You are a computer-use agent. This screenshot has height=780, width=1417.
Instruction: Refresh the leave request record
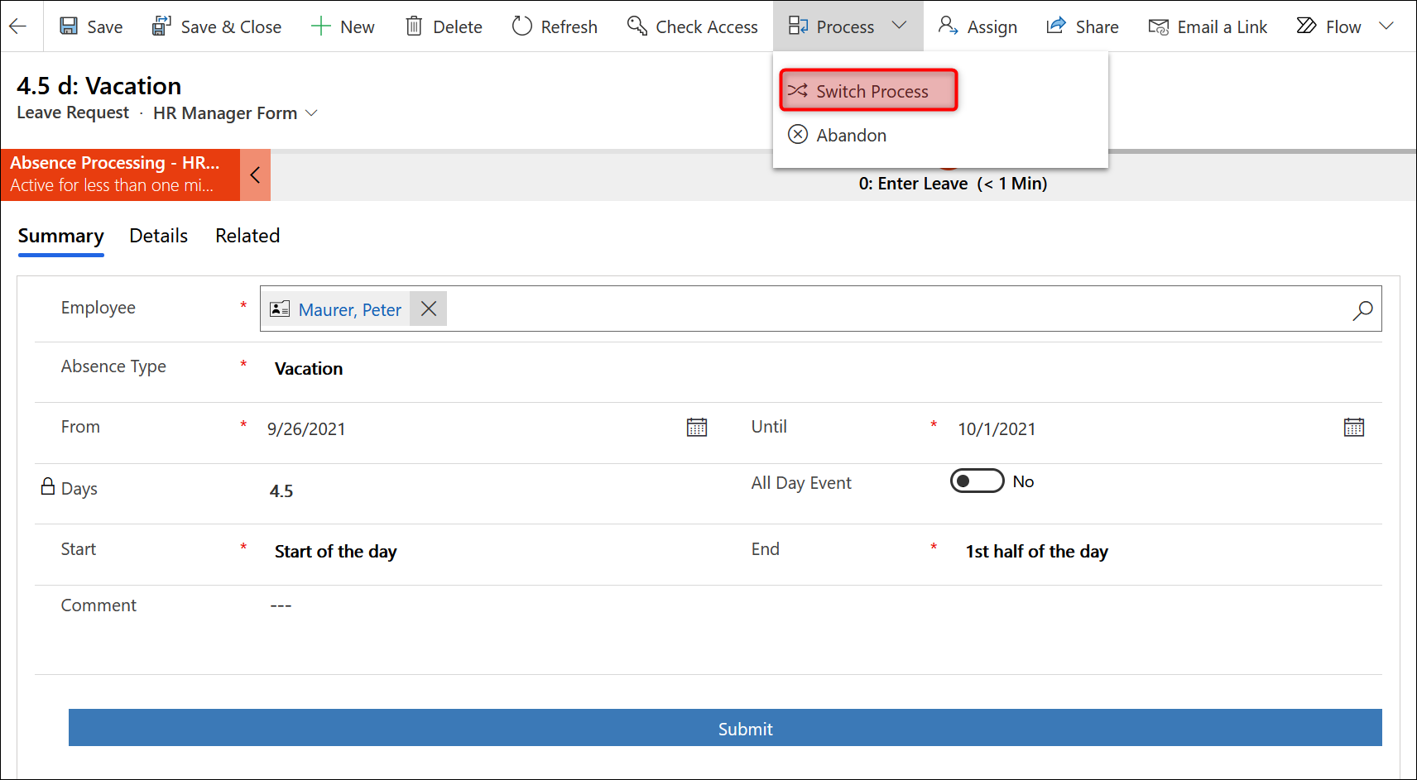555,26
